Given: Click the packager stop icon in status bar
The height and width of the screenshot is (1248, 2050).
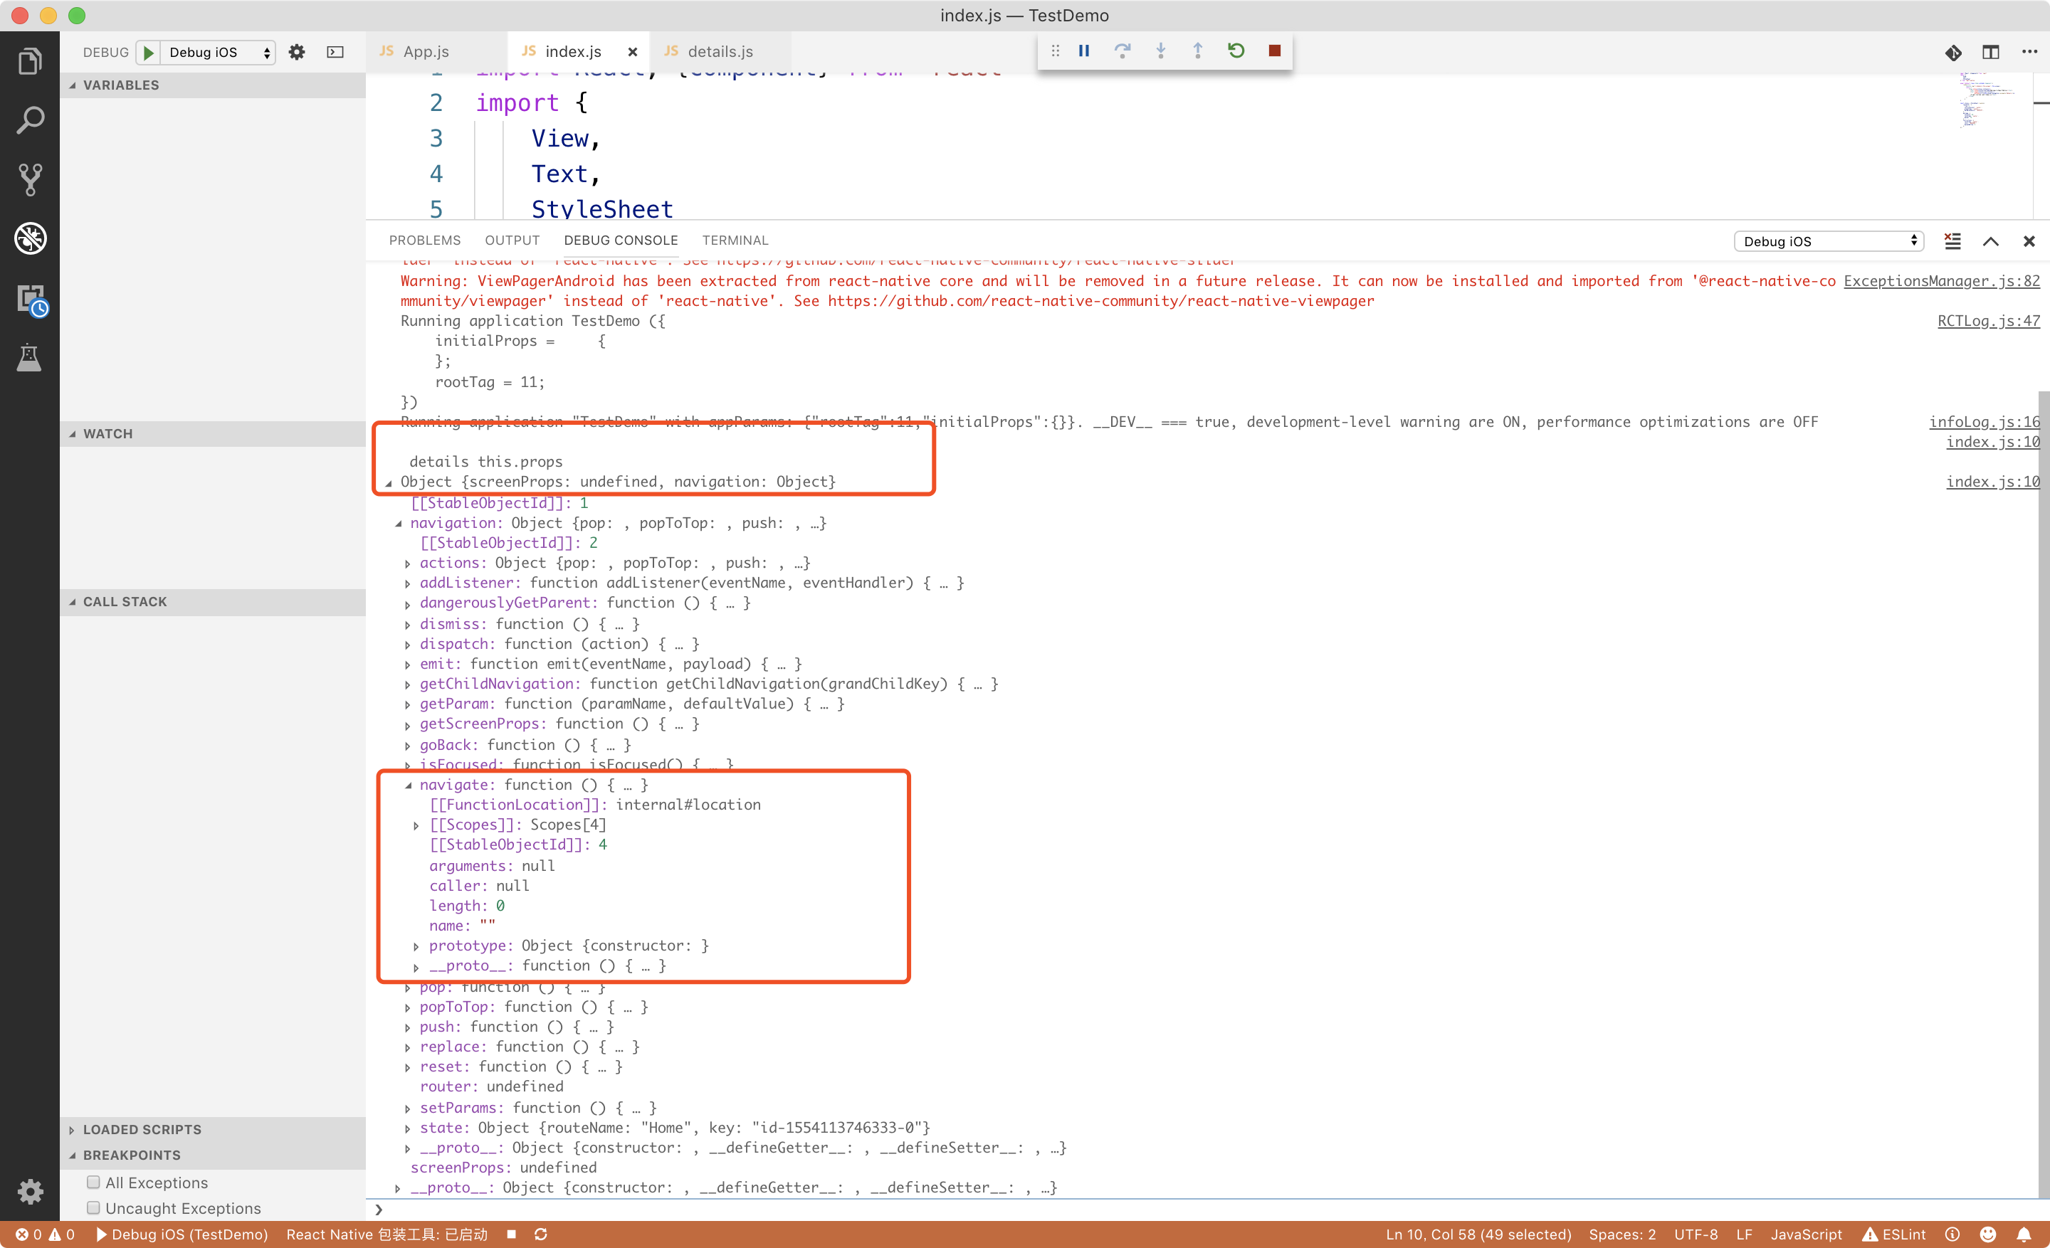Looking at the screenshot, I should [x=512, y=1234].
